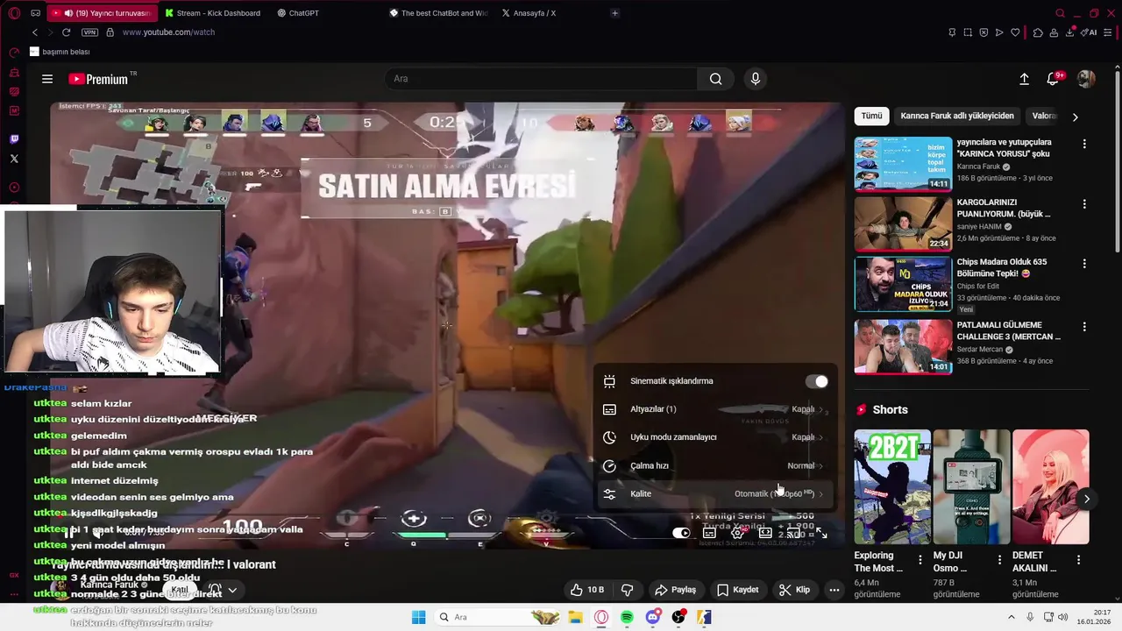Open File Explorer from the taskbar
The width and height of the screenshot is (1122, 631).
tap(575, 617)
